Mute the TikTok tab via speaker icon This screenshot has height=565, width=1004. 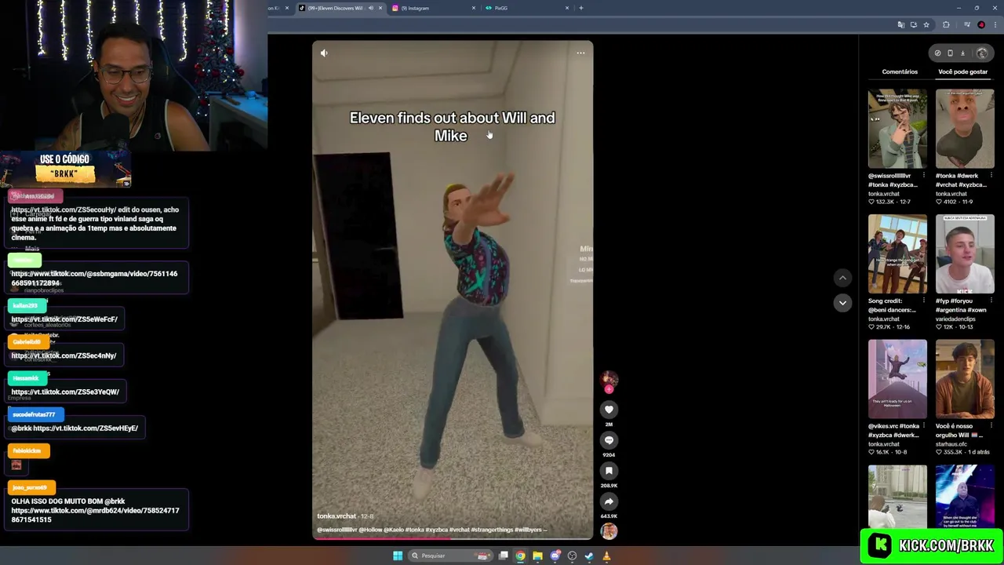(x=370, y=8)
